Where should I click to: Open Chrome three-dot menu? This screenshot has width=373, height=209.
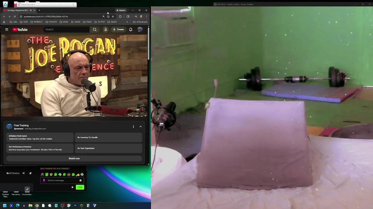pyautogui.click(x=146, y=17)
